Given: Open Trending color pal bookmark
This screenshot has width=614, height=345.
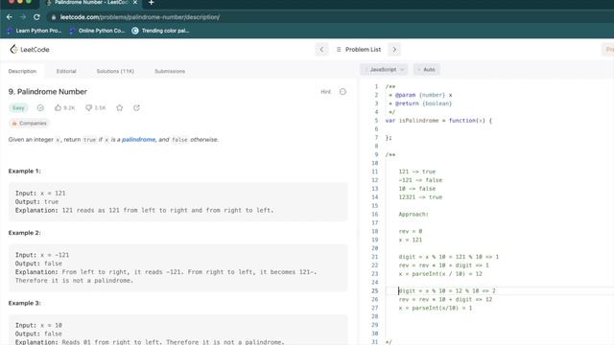Looking at the screenshot, I should 160,31.
